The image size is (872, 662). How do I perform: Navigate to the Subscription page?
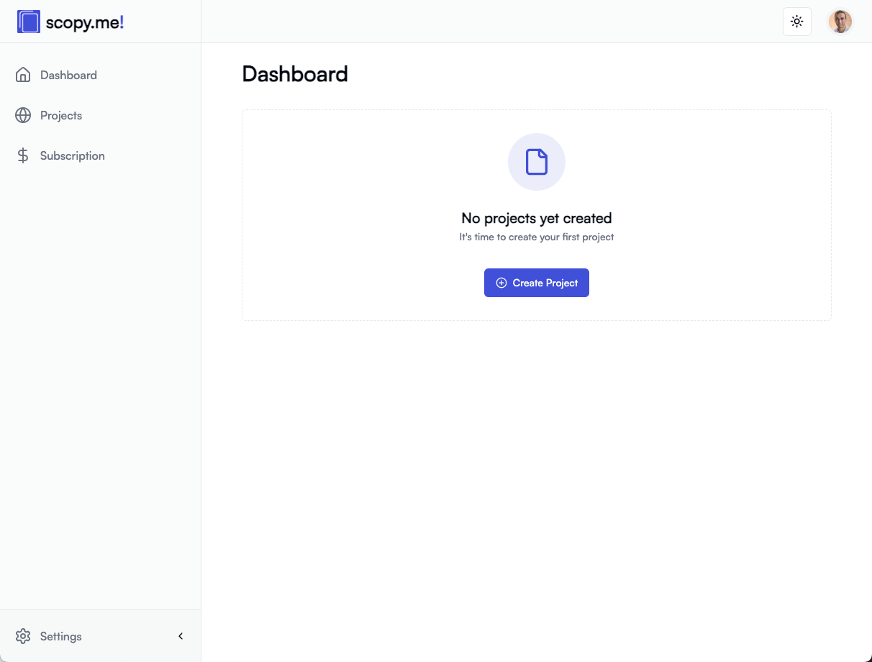tap(72, 155)
